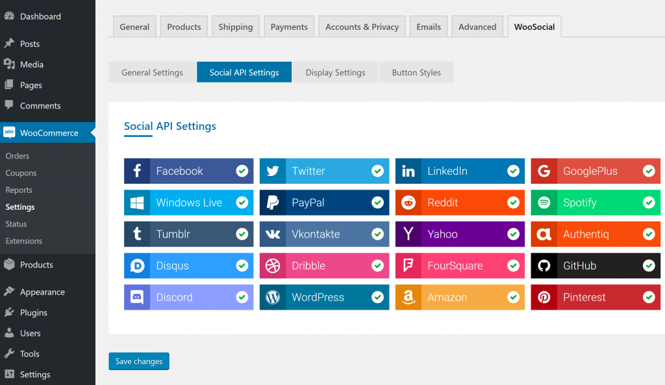The height and width of the screenshot is (385, 665).
Task: Open Status in WooCommerce submenu
Action: (x=16, y=224)
